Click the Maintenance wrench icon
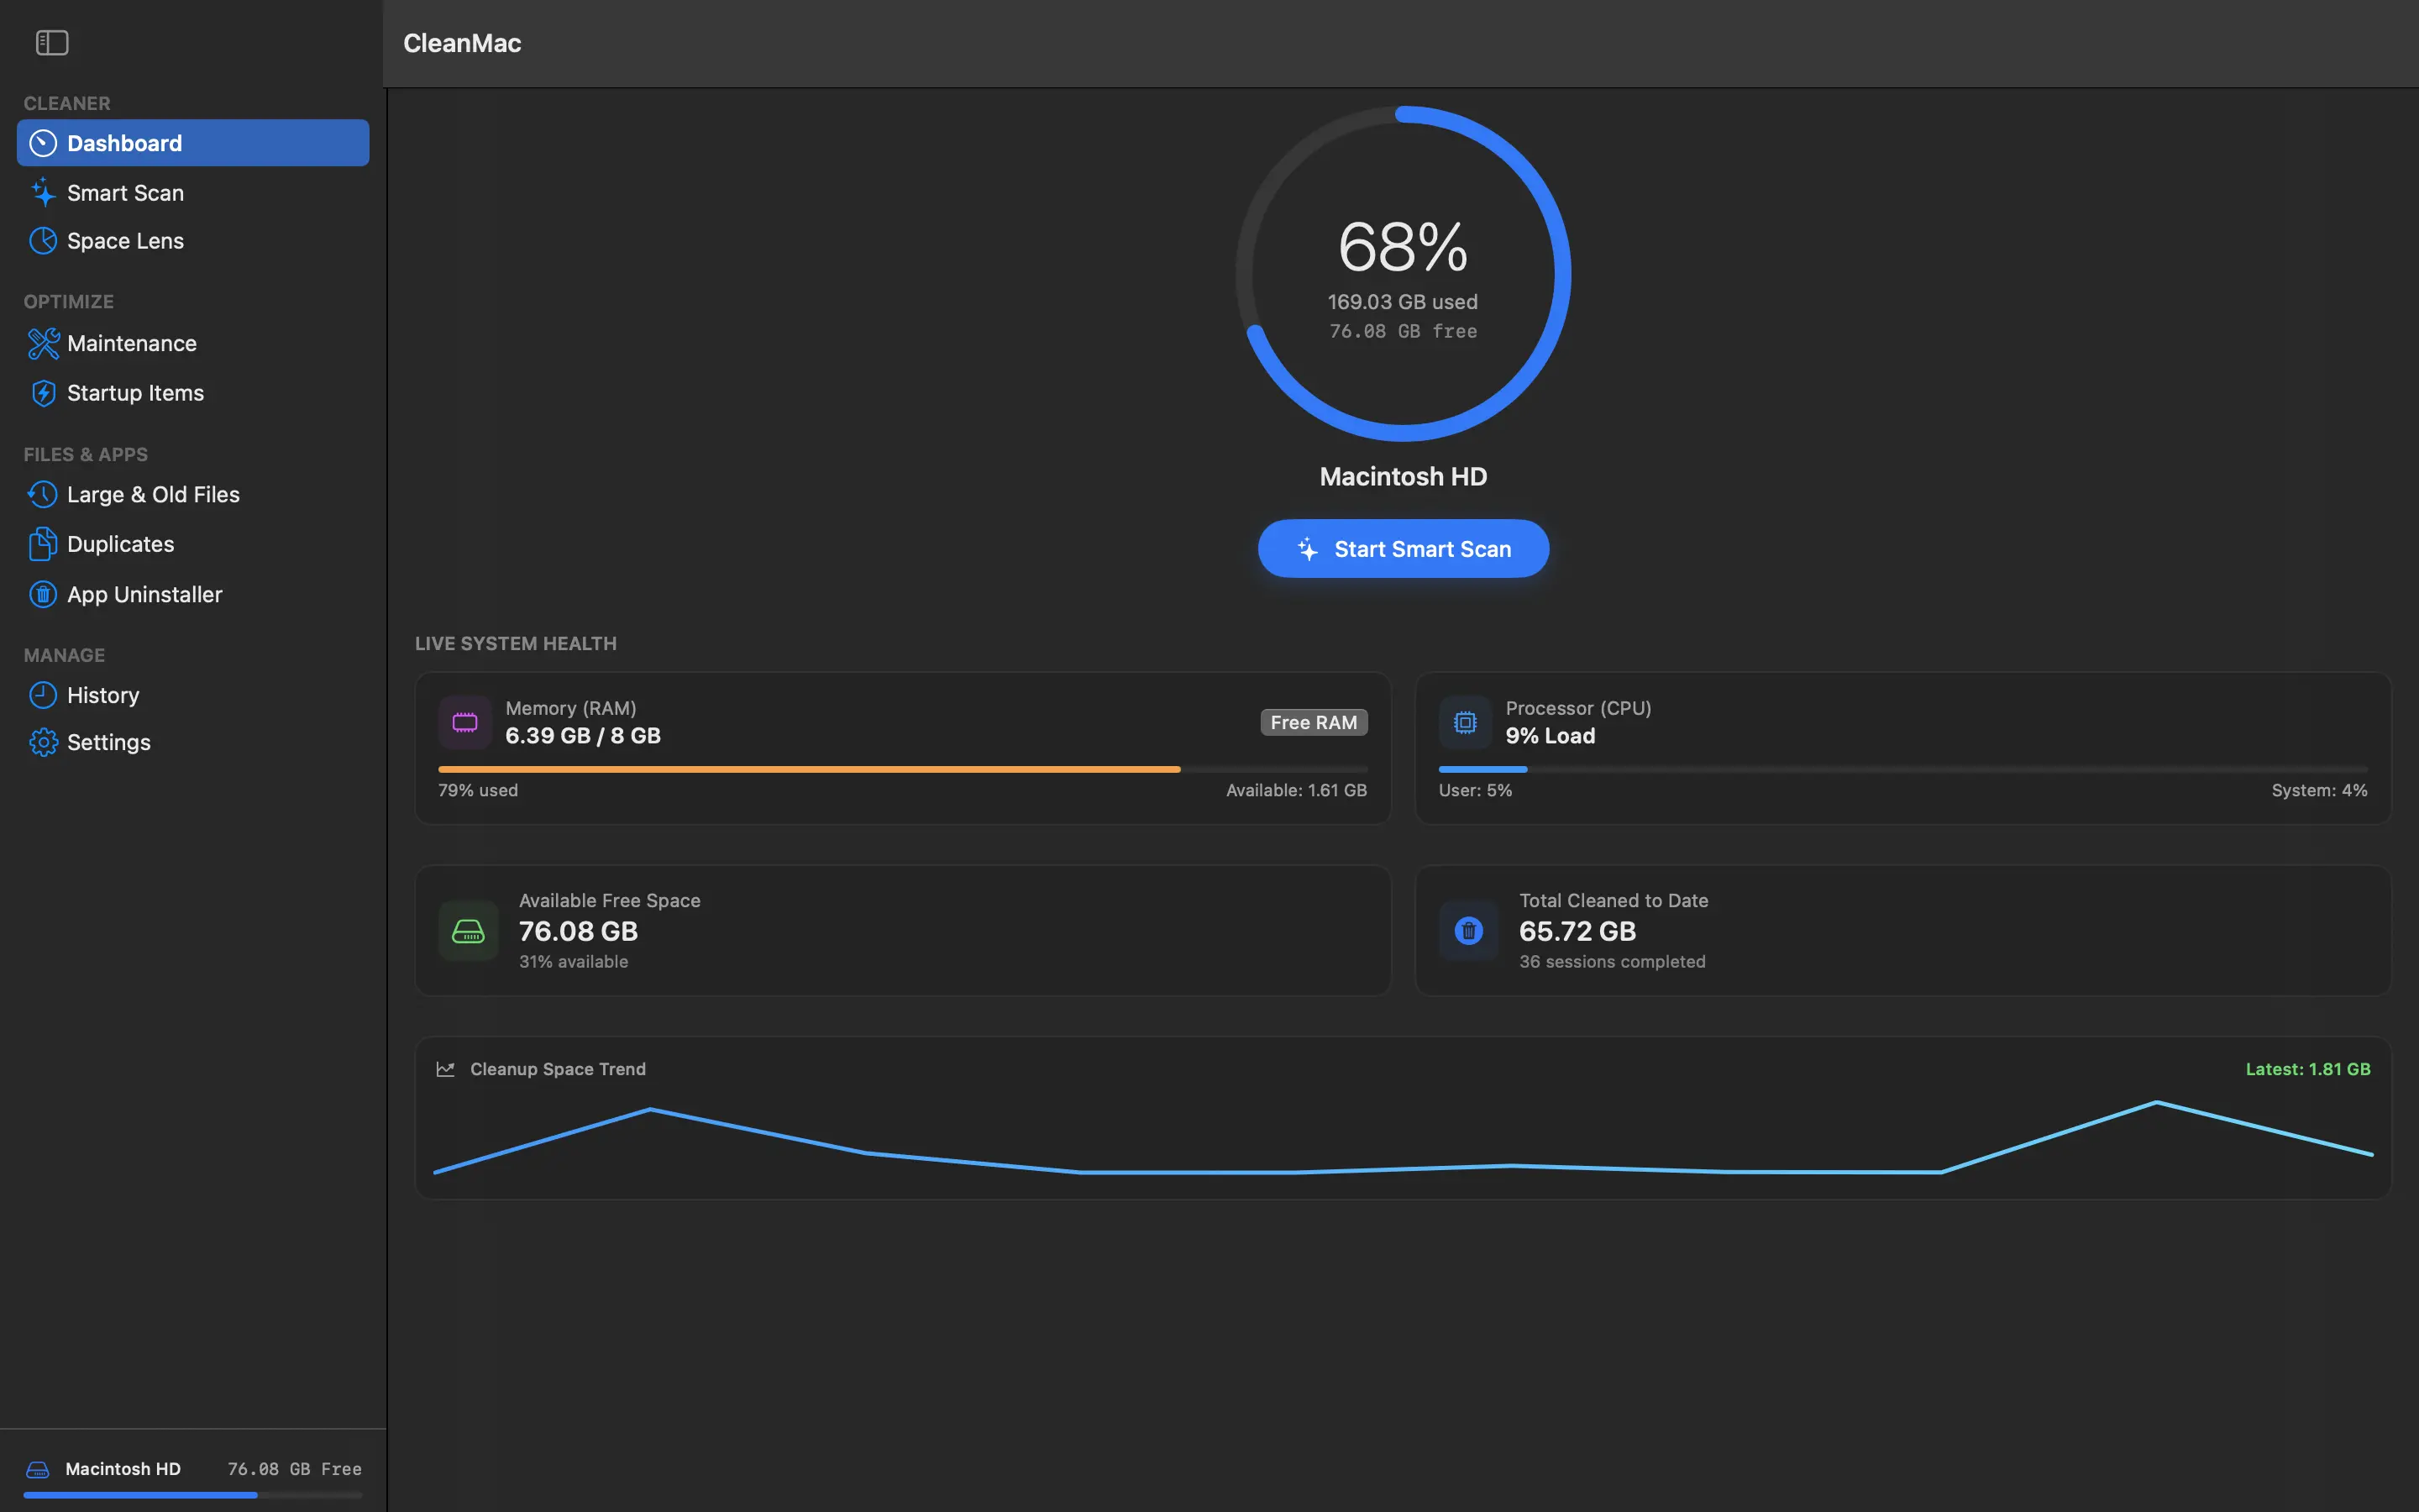The image size is (2419, 1512). click(x=43, y=343)
